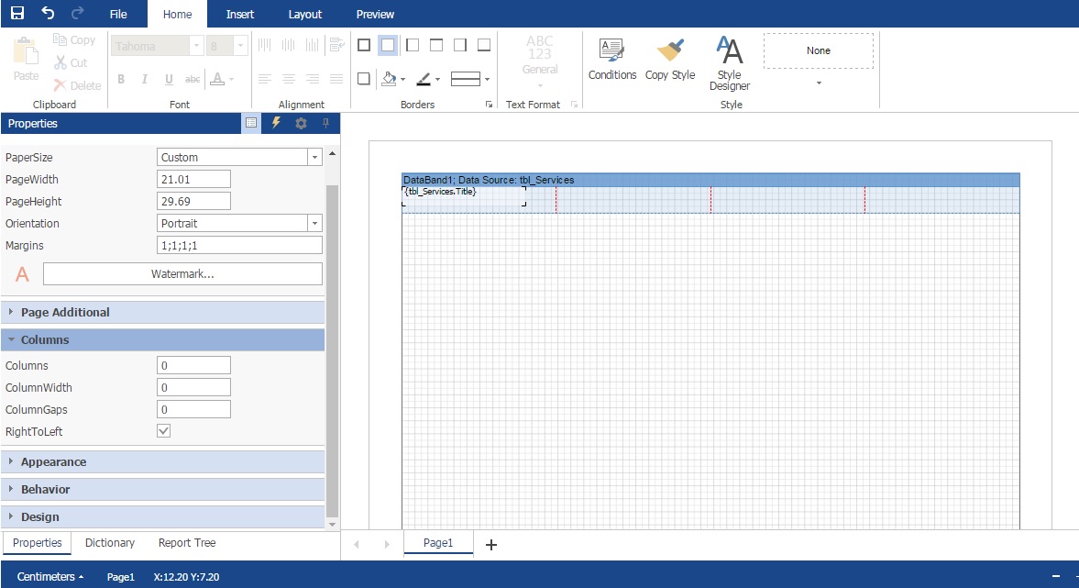Open the Dictionary panel tab
Viewport: 1079px width, 588px height.
[x=110, y=542]
